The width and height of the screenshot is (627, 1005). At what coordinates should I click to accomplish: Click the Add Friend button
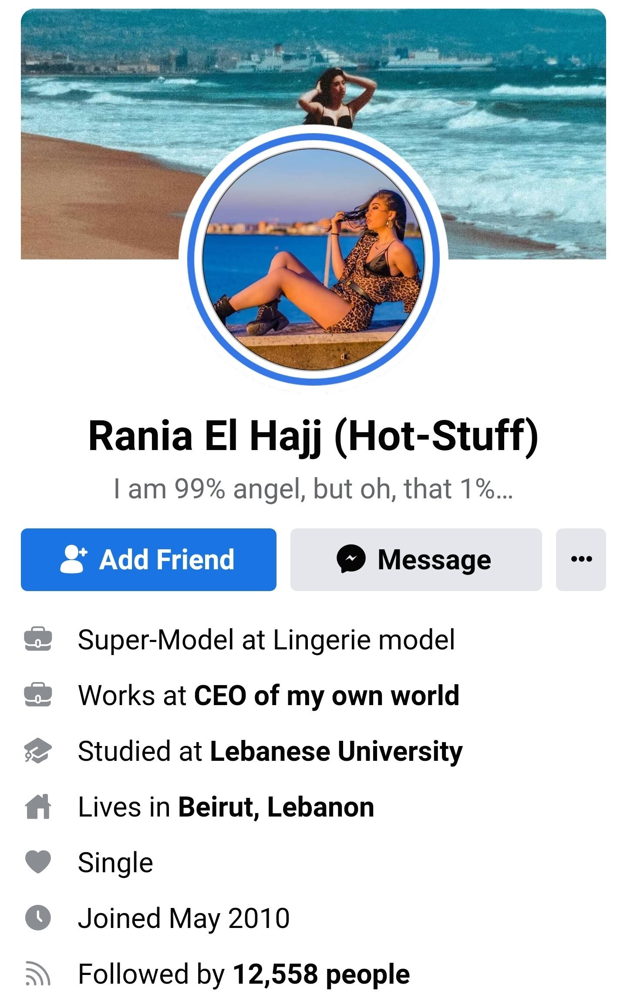tap(148, 559)
